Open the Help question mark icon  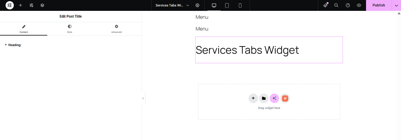click(348, 5)
